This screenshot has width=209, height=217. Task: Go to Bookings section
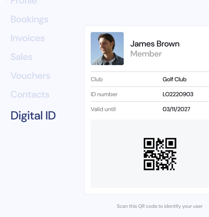30,20
